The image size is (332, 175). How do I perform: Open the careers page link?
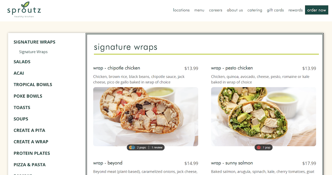coord(216,10)
